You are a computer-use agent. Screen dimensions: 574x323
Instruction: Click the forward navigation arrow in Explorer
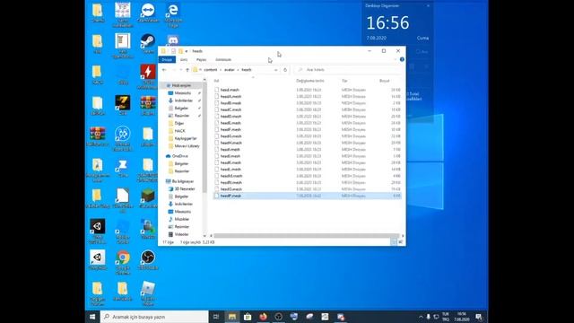(x=173, y=70)
